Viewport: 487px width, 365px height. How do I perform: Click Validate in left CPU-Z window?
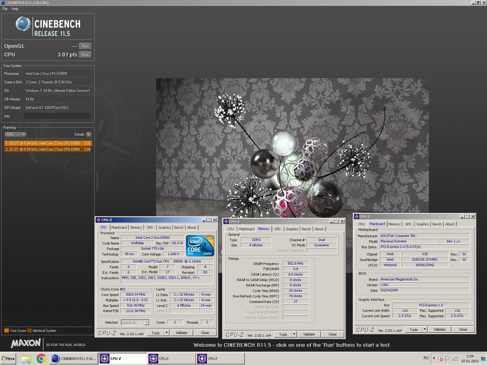pos(181,333)
